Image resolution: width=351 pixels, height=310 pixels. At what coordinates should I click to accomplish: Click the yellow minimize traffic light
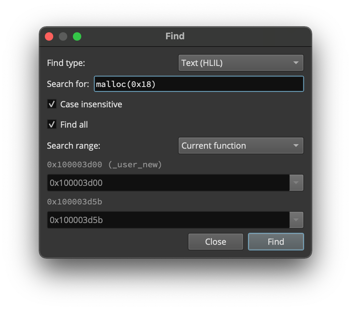pyautogui.click(x=63, y=36)
